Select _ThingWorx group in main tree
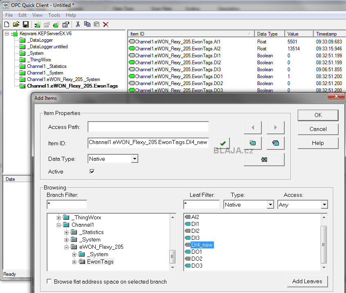This screenshot has width=346, height=293. [39, 60]
